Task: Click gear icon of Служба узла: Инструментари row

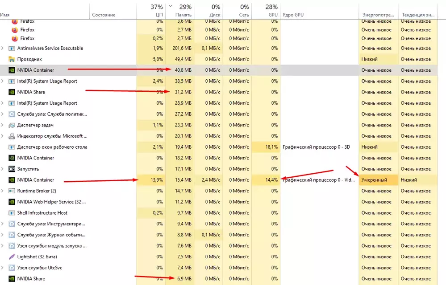Action: pos(12,224)
